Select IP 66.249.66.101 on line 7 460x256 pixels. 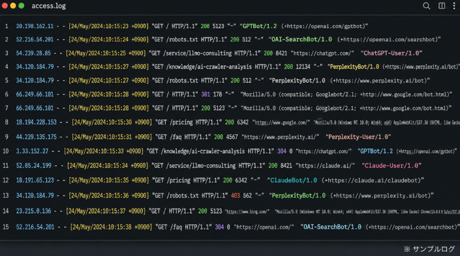[x=35, y=108]
